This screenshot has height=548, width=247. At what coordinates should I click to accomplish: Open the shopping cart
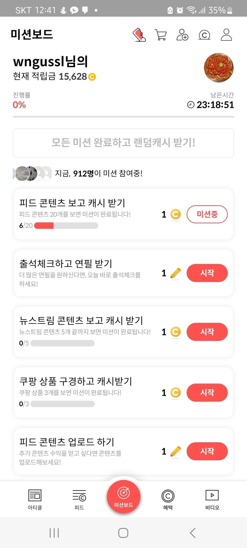[x=161, y=35]
